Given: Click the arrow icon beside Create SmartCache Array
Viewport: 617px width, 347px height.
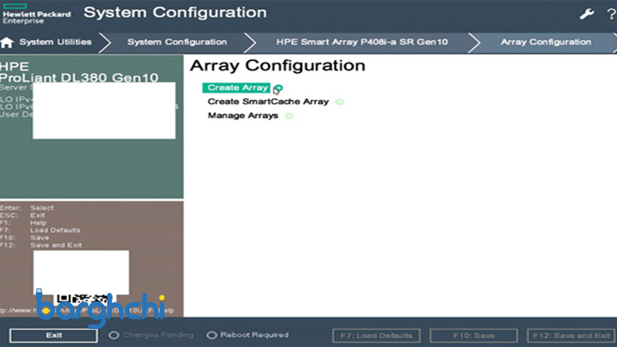Looking at the screenshot, I should (339, 102).
